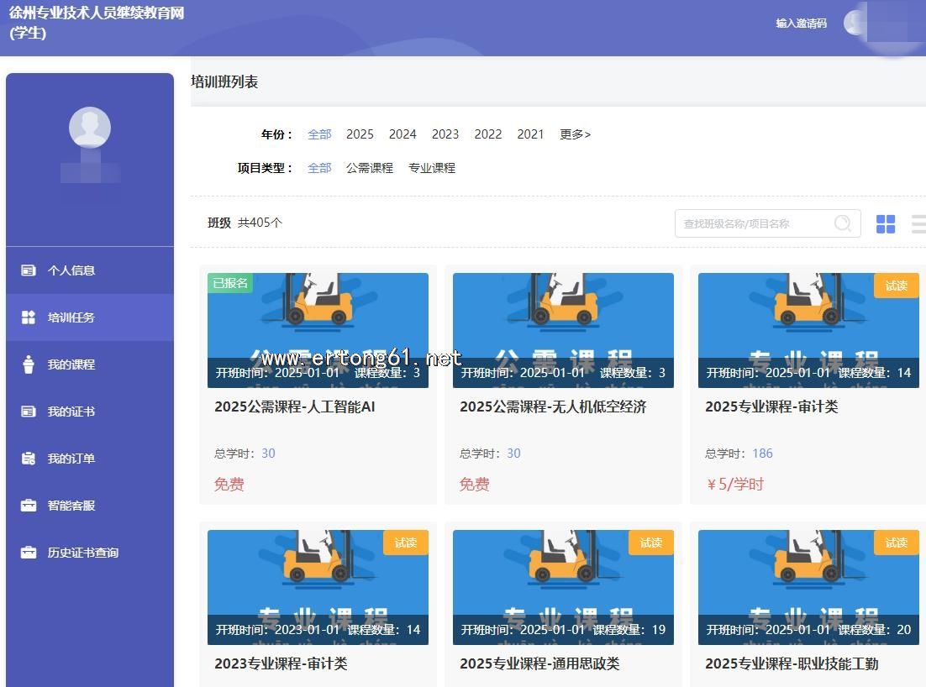This screenshot has height=687, width=926.
Task: Click the 输入邀请码 link
Action: click(x=801, y=24)
